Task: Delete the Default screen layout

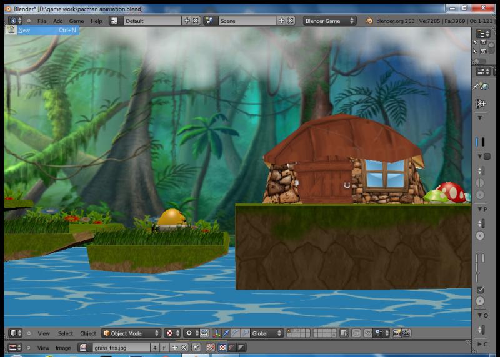Action: tap(196, 21)
